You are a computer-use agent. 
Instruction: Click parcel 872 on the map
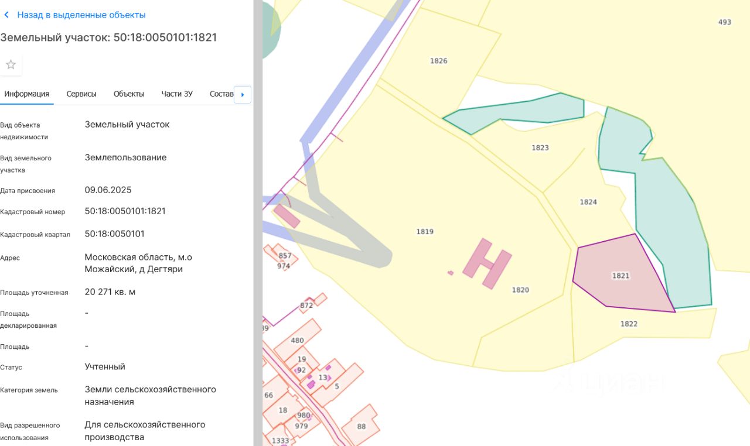[306, 306]
